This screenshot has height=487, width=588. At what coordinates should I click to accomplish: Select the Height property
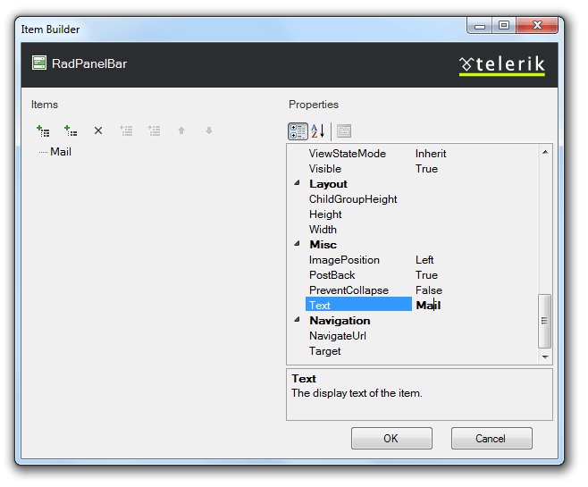click(325, 214)
